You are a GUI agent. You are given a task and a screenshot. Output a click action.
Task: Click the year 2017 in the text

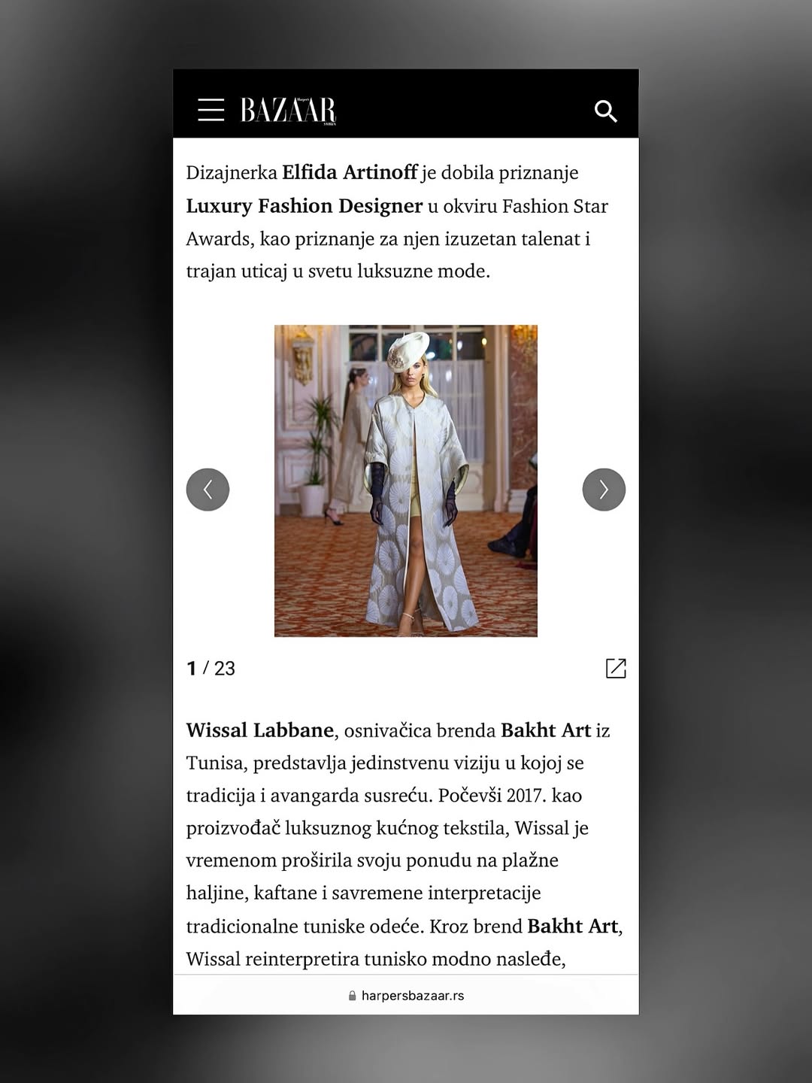point(526,796)
